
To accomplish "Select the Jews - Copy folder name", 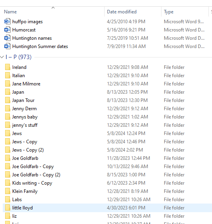I will coord(25,142).
